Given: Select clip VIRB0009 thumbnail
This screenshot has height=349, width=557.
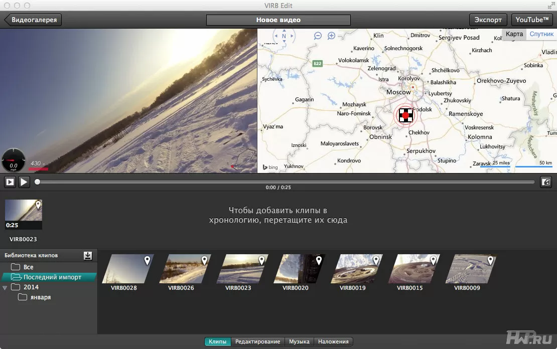Looking at the screenshot, I should coord(471,268).
